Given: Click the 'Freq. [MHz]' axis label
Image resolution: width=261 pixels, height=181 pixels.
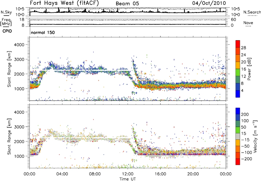Looking at the screenshot, I should [6, 22].
